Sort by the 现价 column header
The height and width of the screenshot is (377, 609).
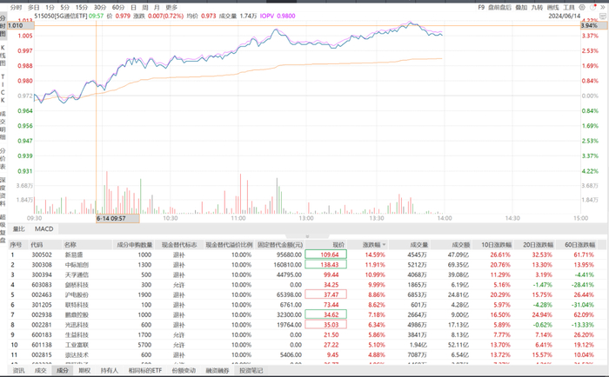(x=338, y=245)
